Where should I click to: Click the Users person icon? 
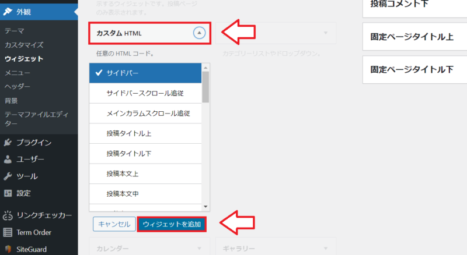pos(8,160)
